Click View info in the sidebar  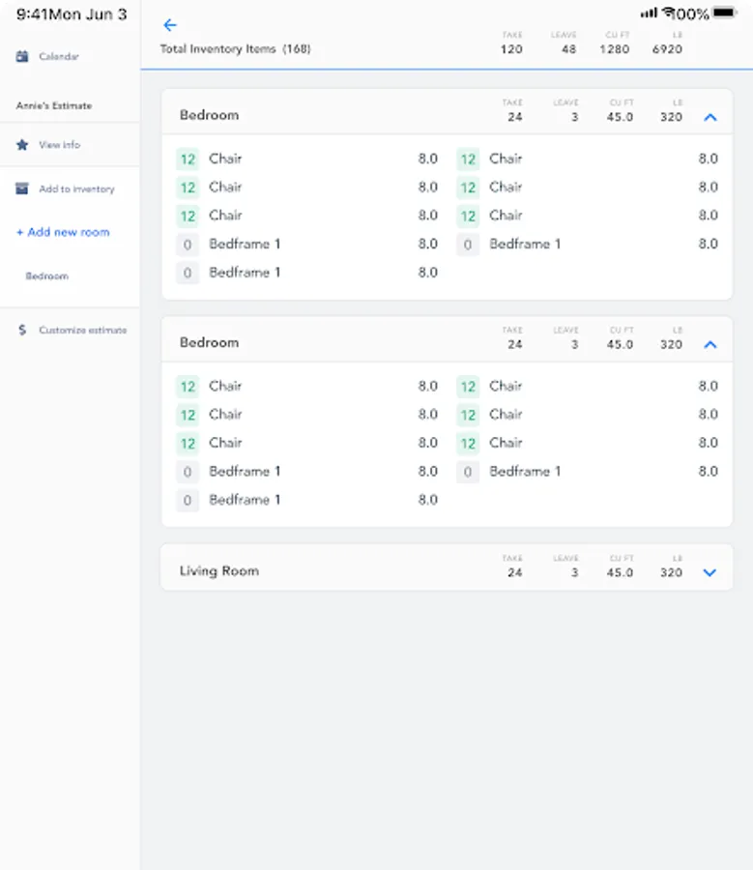point(59,145)
